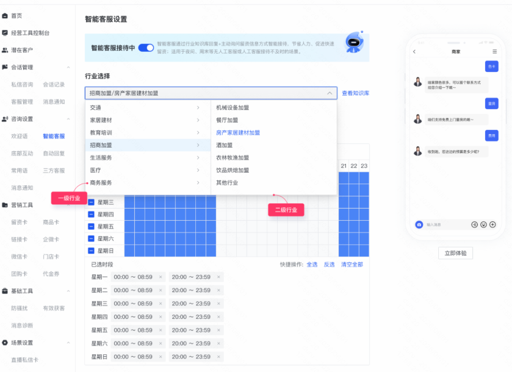Open the hamburger menu in phone preview
The width and height of the screenshot is (512, 372).
pos(495,52)
